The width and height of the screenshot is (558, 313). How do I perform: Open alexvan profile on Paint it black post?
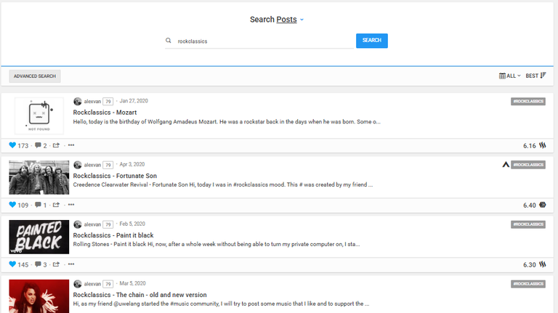click(x=92, y=224)
